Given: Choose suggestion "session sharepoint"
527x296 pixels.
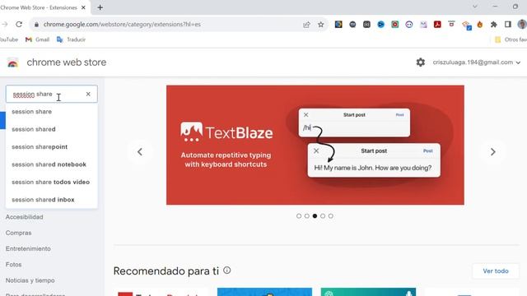Looking at the screenshot, I should click(51, 147).
